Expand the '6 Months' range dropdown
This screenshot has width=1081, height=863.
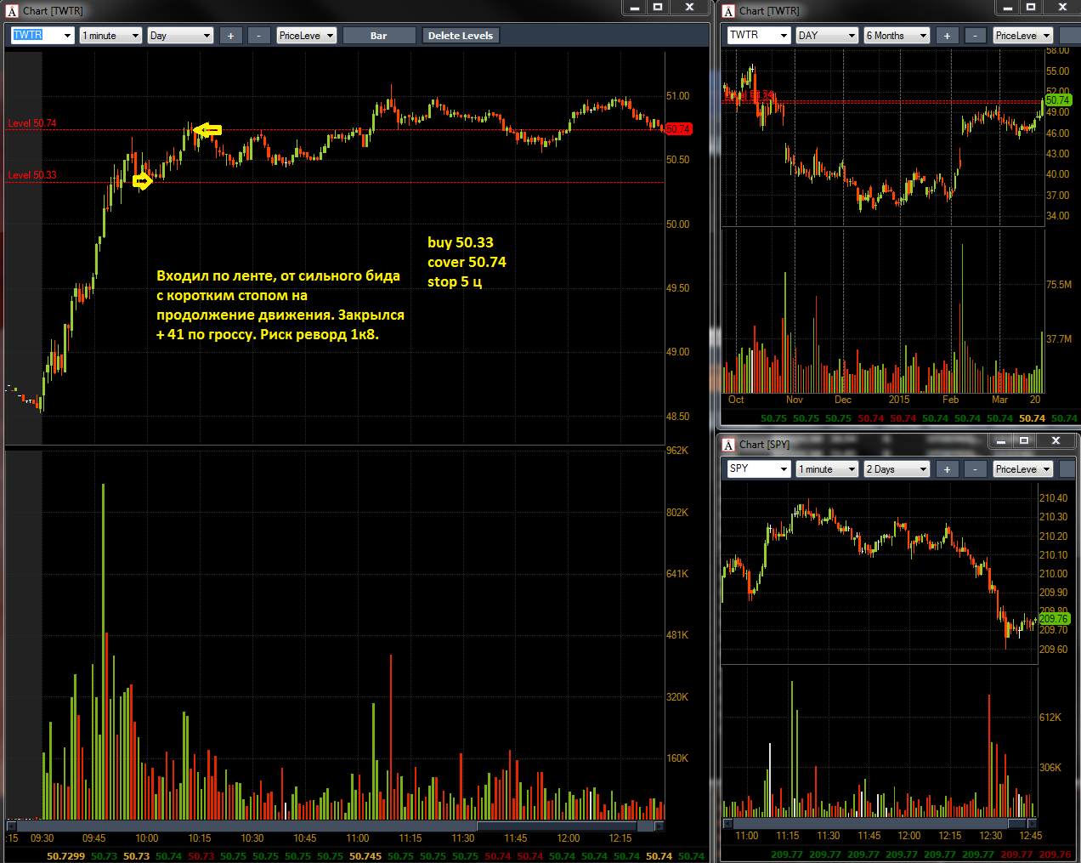pos(897,36)
